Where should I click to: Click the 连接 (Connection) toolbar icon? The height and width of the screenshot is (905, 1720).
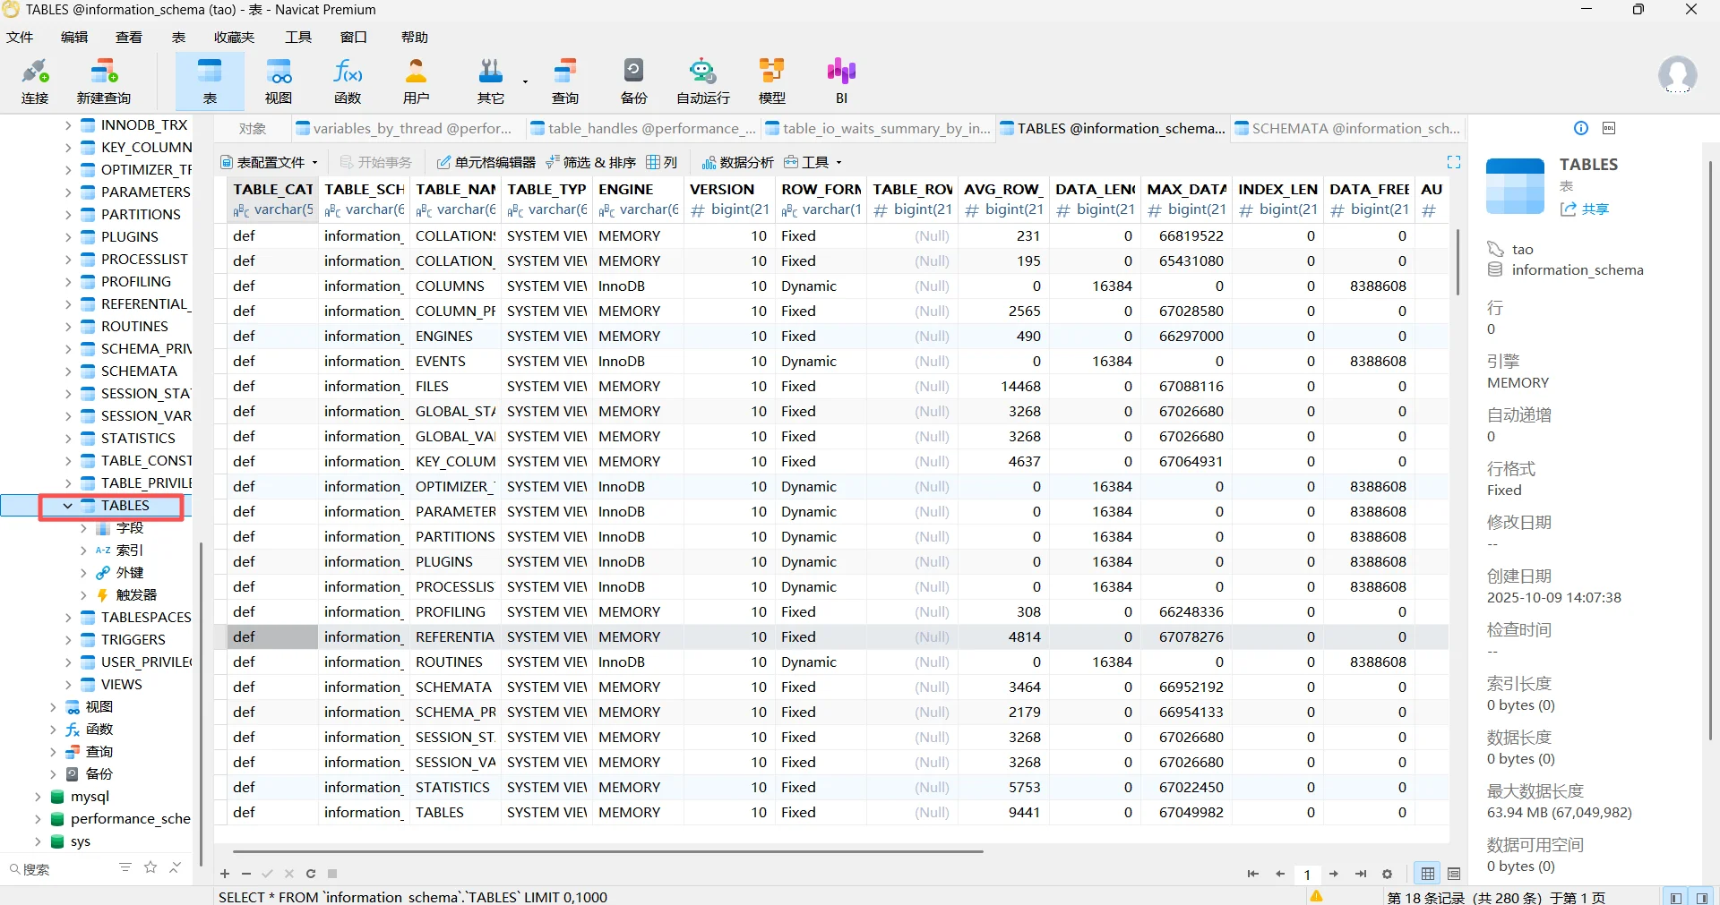pos(35,81)
